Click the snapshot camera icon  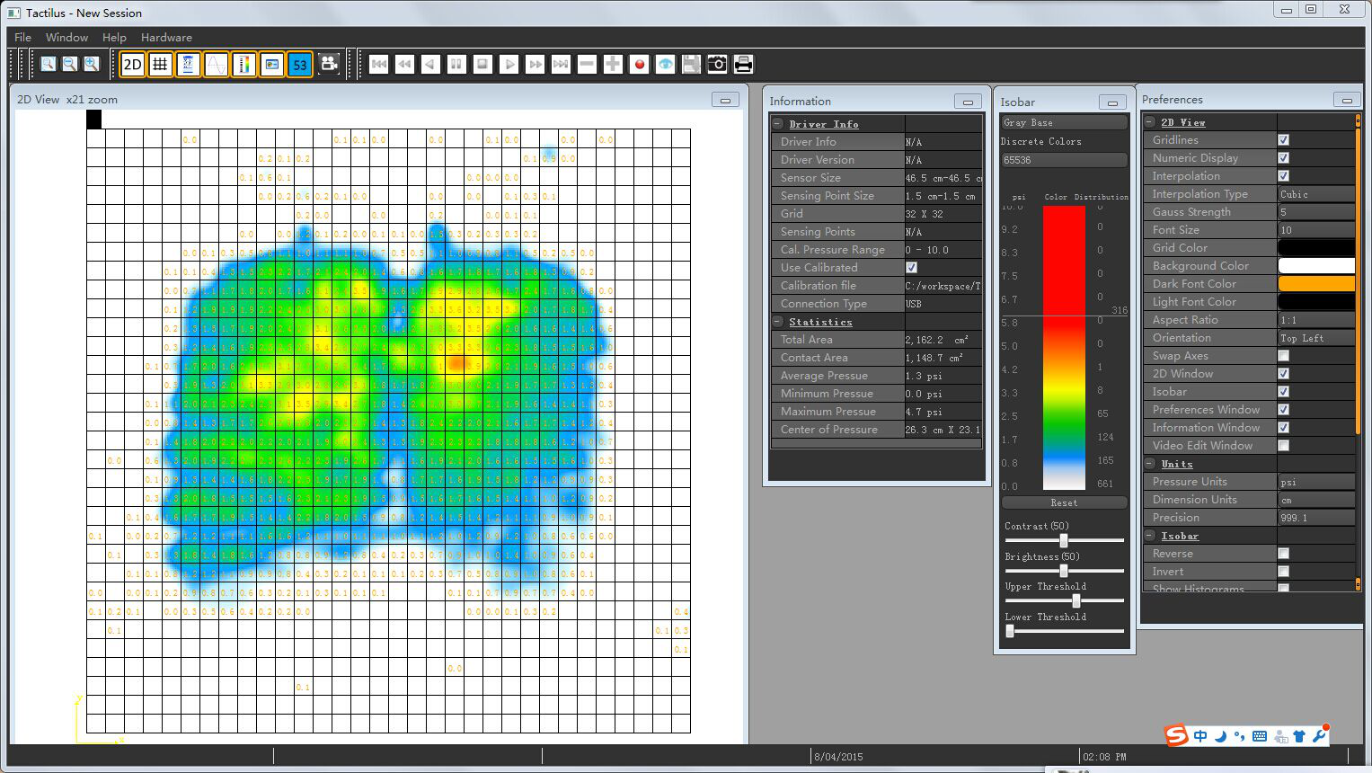point(717,65)
